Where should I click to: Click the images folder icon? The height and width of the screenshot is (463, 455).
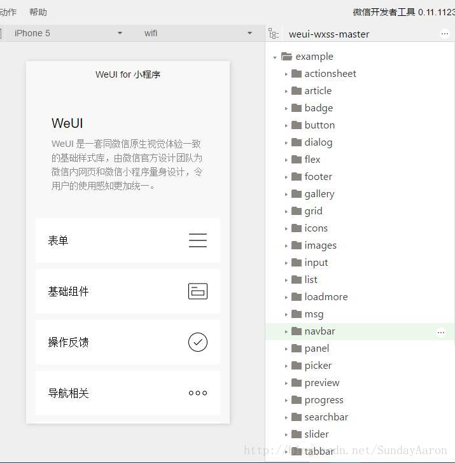click(297, 245)
